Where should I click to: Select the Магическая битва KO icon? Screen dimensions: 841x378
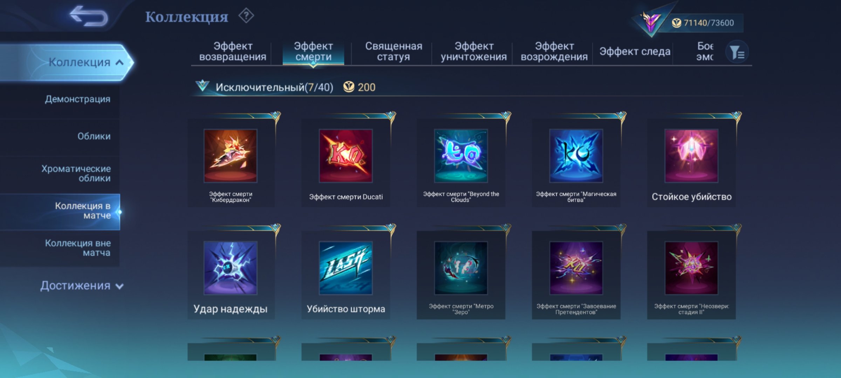point(576,156)
